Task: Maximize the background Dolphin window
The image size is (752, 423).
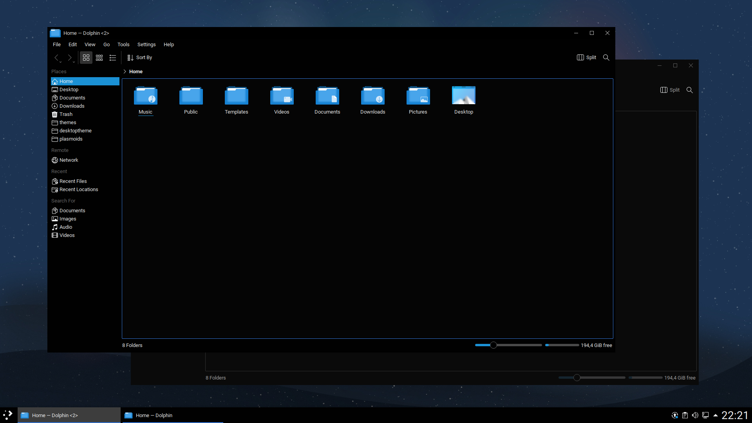Action: 675,65
